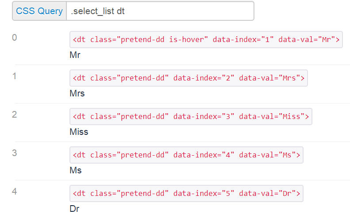
Task: Select result index number 0
Action: [15, 38]
